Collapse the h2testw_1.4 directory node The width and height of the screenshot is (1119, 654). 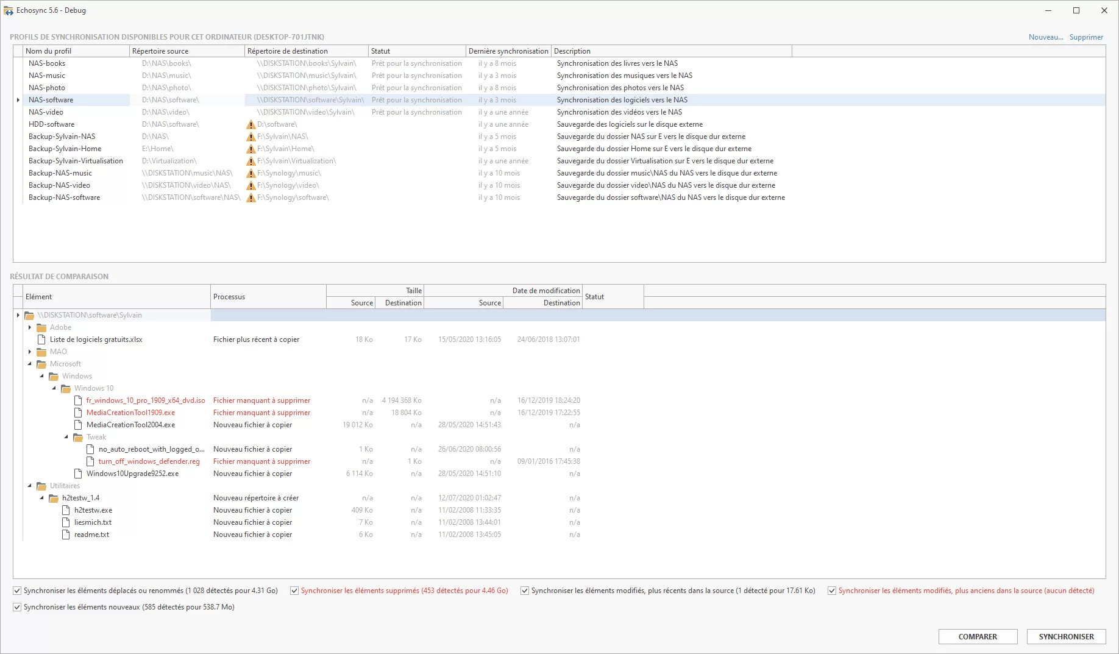click(41, 498)
